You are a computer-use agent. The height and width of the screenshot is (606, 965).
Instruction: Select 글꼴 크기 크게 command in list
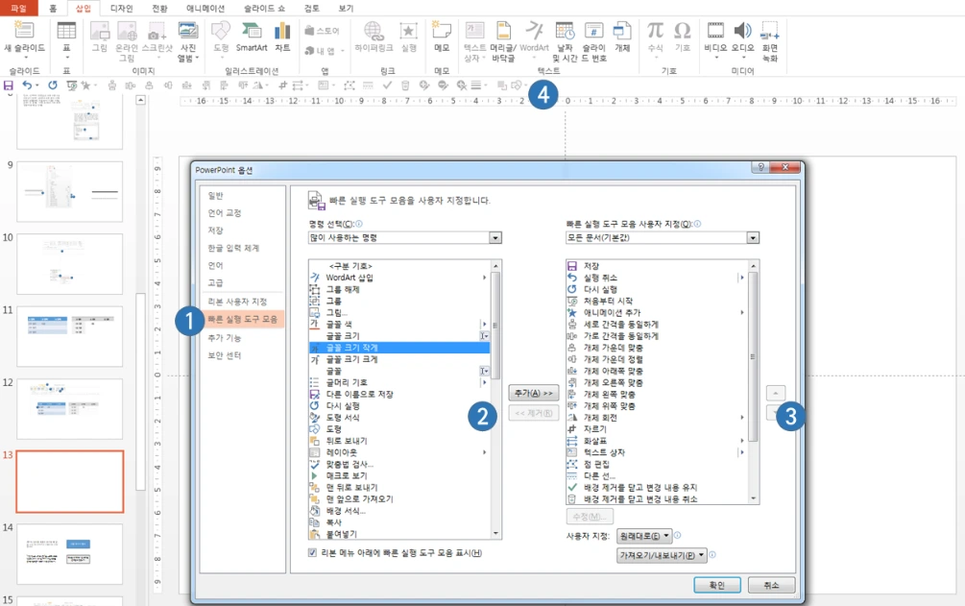pos(398,359)
